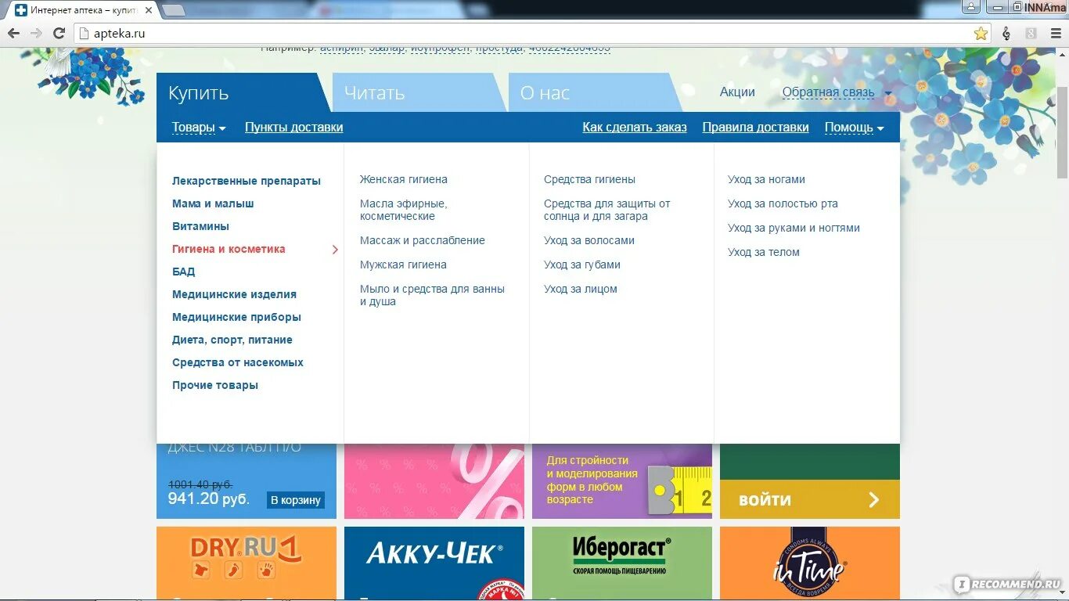Screen dimensions: 1069x601
Task: Expand the Обратная связь dropdown
Action: [x=837, y=92]
